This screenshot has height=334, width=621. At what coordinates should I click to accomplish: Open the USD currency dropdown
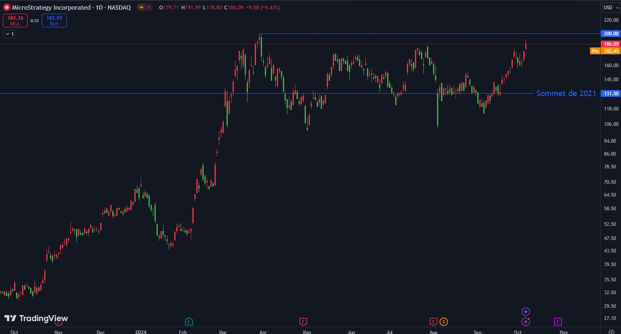[611, 7]
